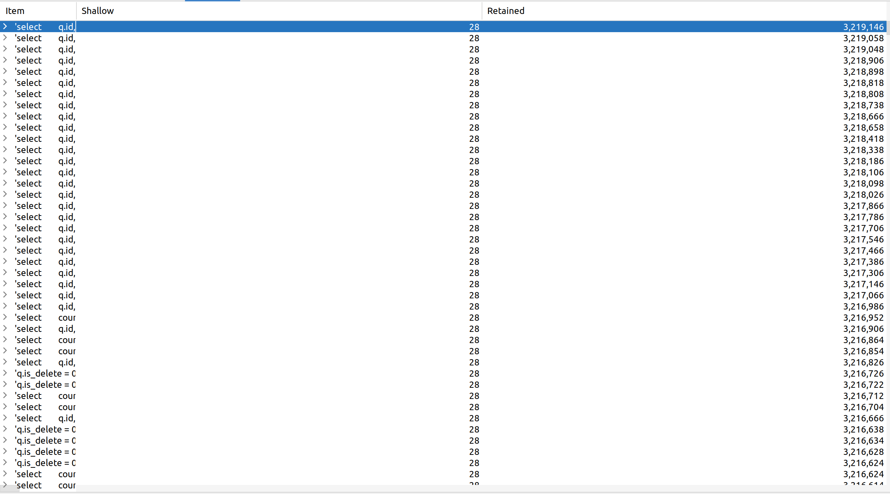The image size is (890, 494).
Task: Expand the row retaining 3,218,666 bytes
Action: pos(5,116)
